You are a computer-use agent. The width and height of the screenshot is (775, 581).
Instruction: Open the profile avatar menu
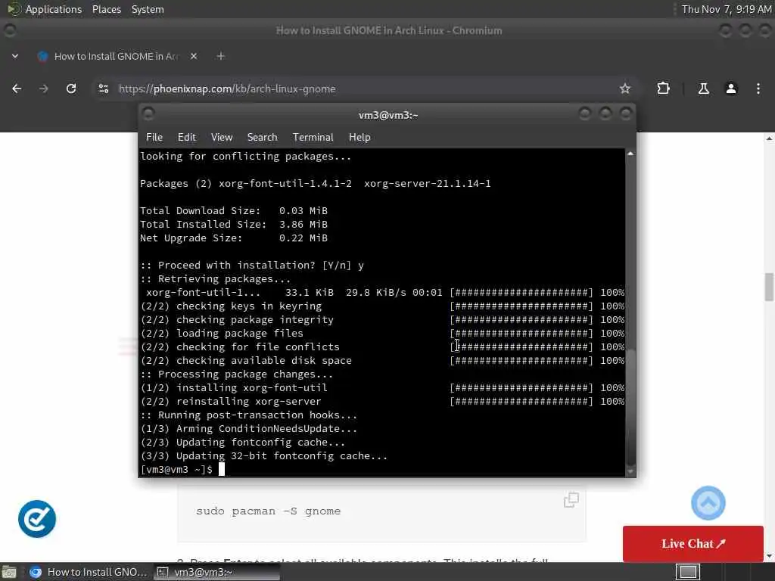[731, 89]
